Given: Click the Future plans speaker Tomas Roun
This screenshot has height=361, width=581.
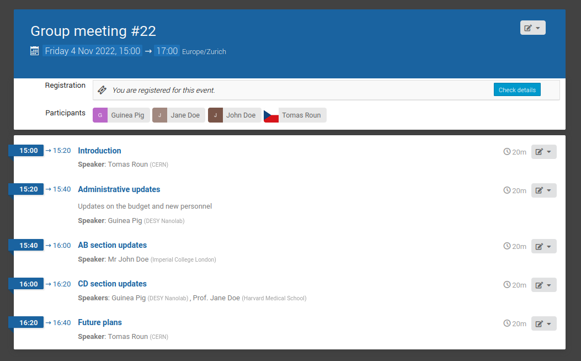Looking at the screenshot, I should point(128,336).
